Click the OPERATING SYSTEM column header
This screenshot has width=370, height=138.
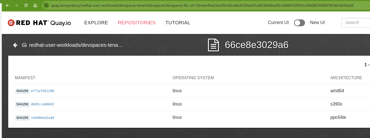[x=193, y=78]
